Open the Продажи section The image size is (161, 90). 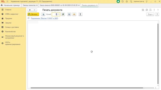[x=9, y=18]
